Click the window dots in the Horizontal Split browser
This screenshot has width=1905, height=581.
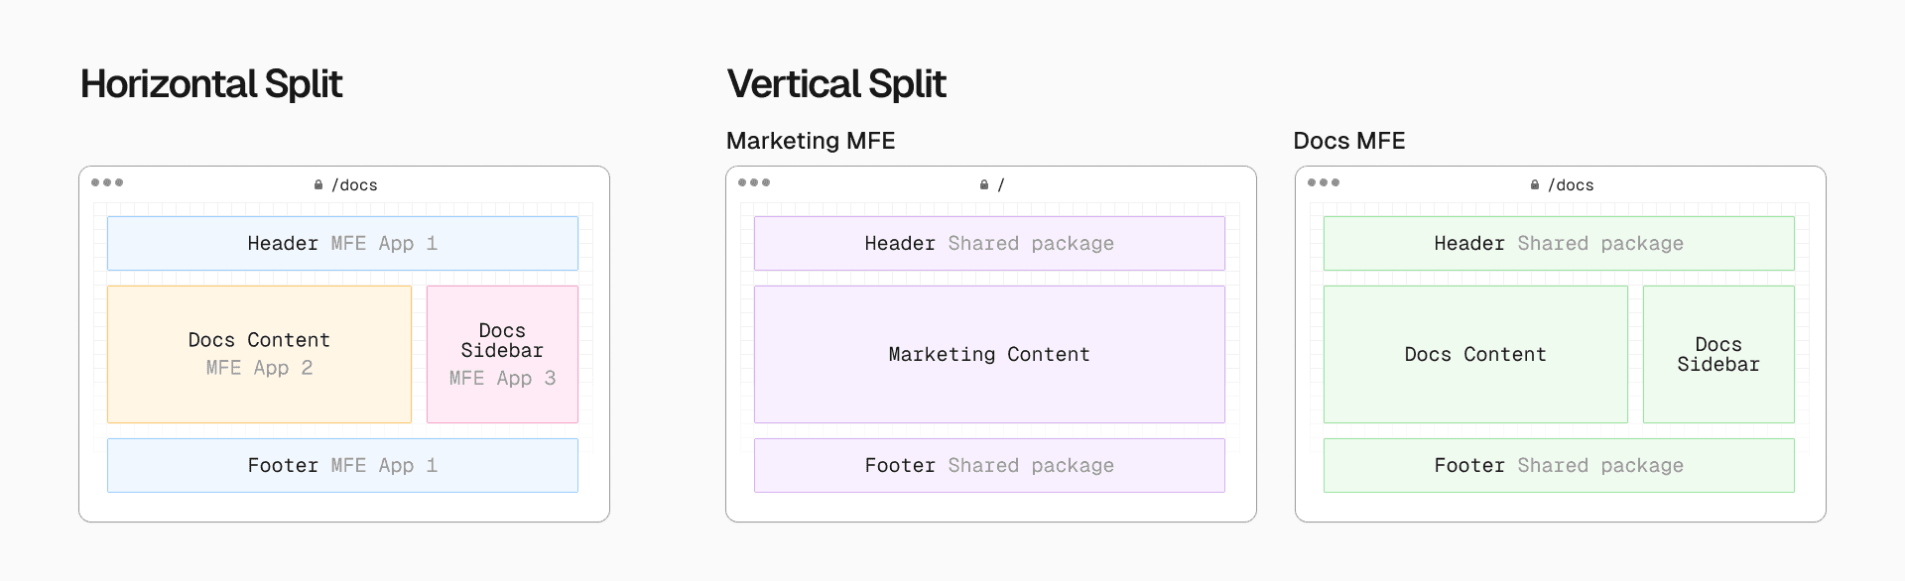click(x=107, y=182)
